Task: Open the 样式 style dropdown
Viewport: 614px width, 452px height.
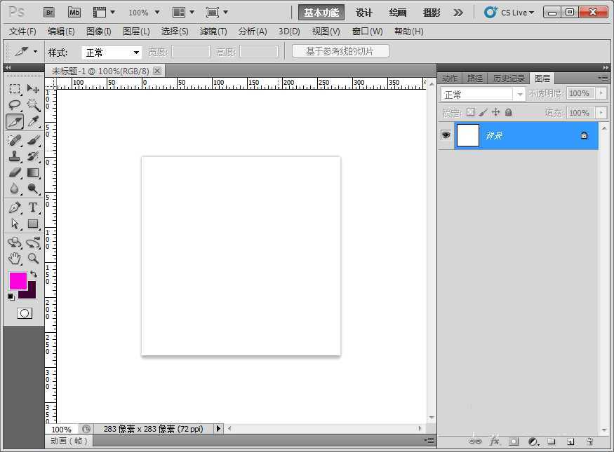Action: tap(112, 53)
